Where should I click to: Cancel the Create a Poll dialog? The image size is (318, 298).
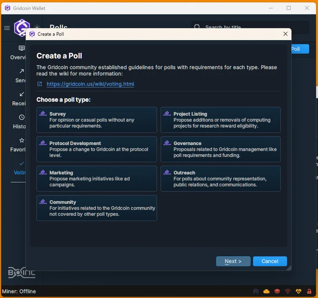270,261
